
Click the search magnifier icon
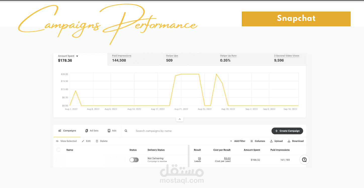point(126,131)
